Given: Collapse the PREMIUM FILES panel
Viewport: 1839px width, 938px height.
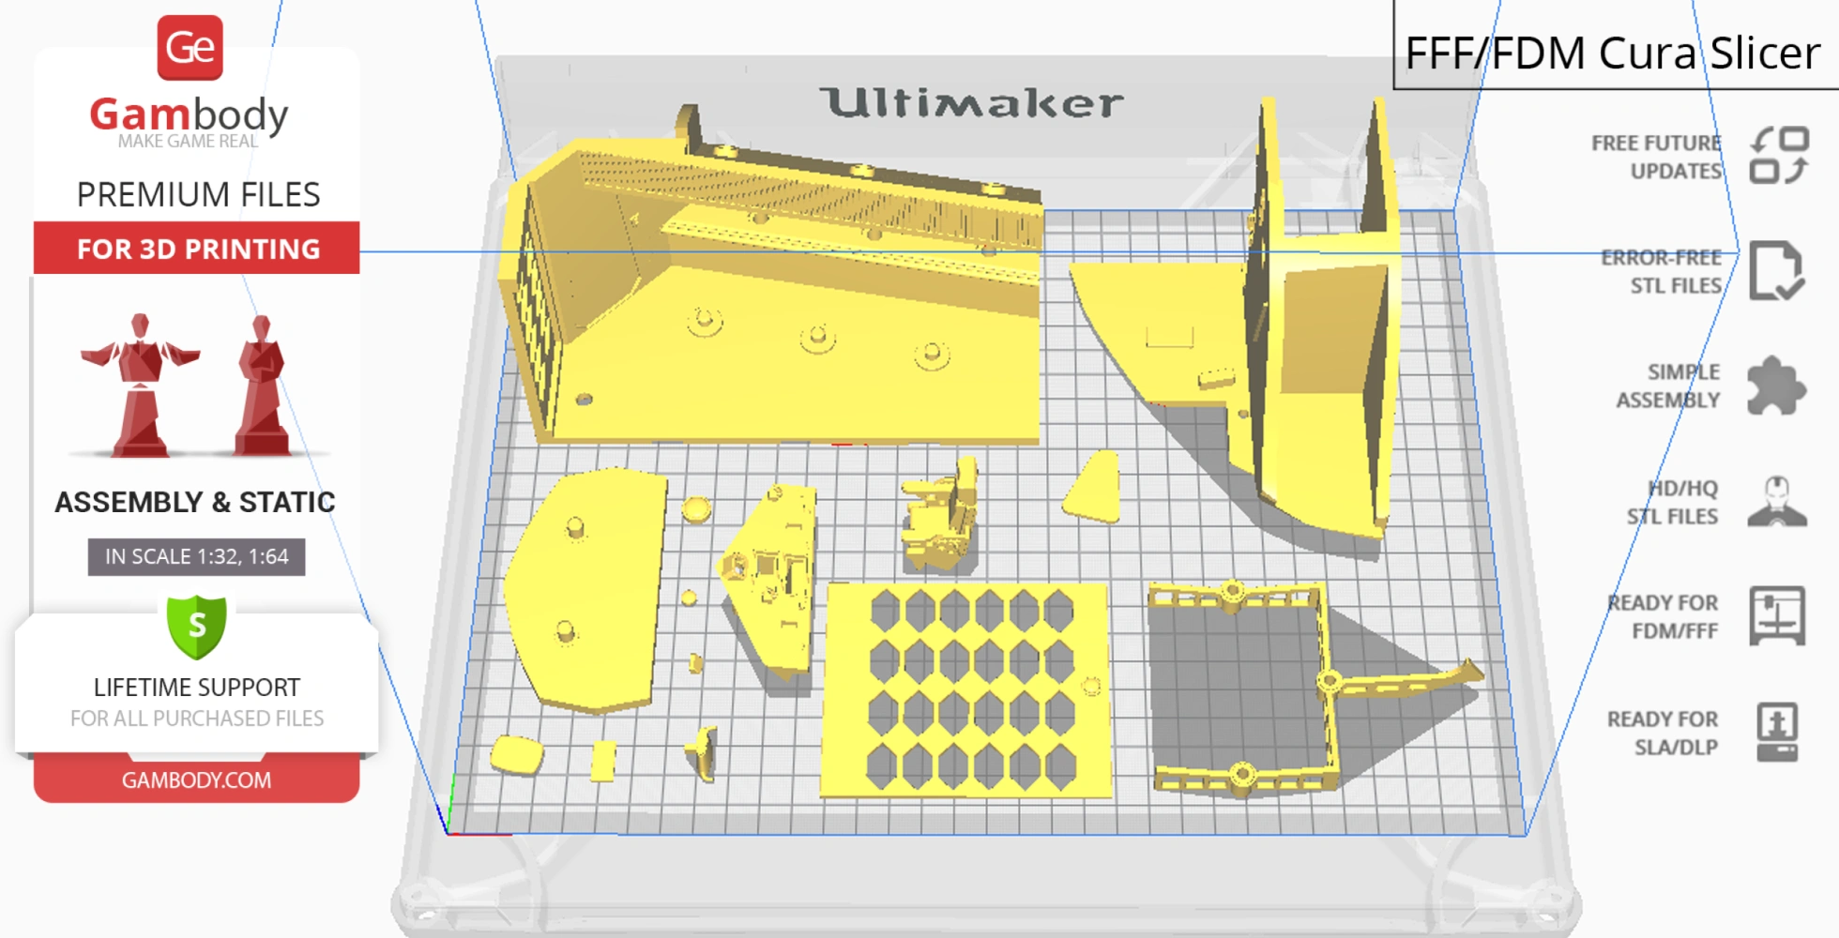Looking at the screenshot, I should (198, 194).
